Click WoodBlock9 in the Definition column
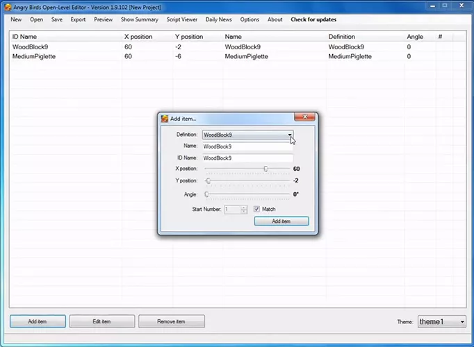Image resolution: width=474 pixels, height=347 pixels. (346, 47)
